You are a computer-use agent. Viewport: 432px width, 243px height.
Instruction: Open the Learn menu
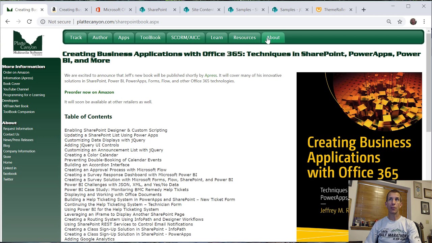pyautogui.click(x=217, y=37)
